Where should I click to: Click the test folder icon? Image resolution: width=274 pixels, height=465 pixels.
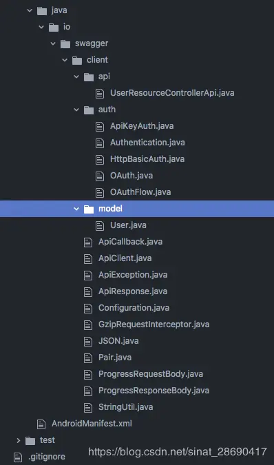tap(30, 441)
